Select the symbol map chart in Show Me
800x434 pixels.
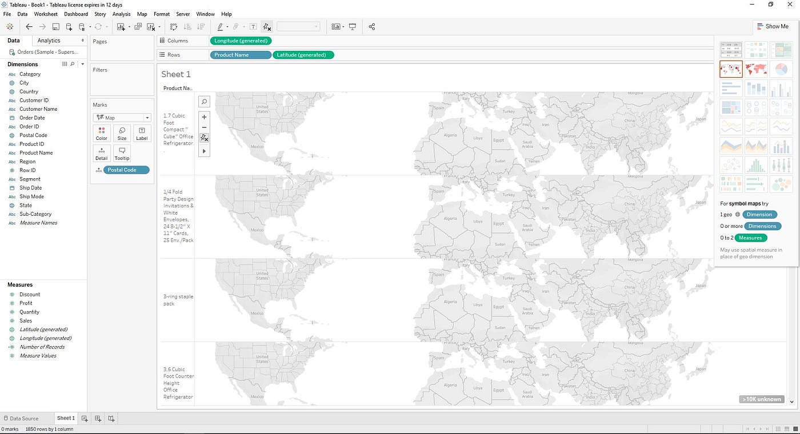point(731,69)
